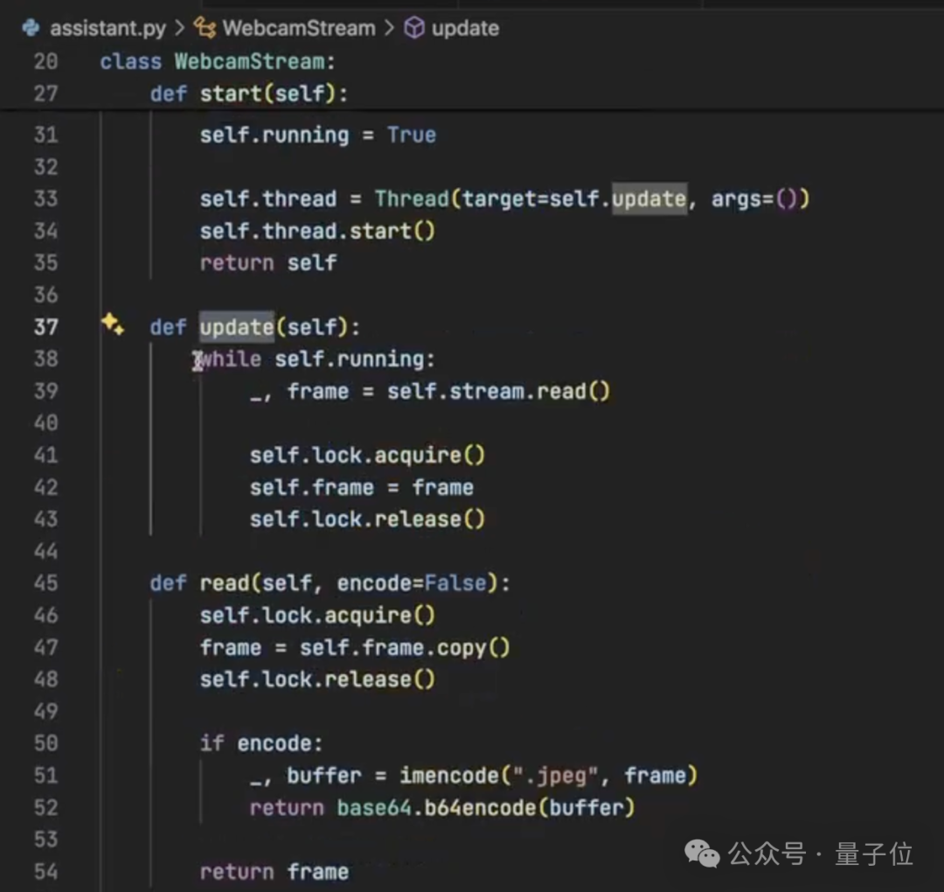
Task: Click b64encode on line 52
Action: [x=480, y=808]
